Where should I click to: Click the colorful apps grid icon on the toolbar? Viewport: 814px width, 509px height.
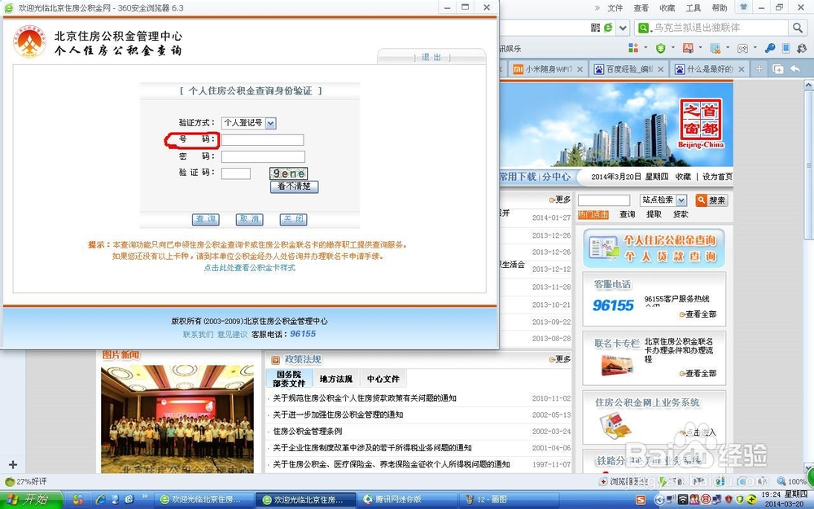click(x=634, y=48)
